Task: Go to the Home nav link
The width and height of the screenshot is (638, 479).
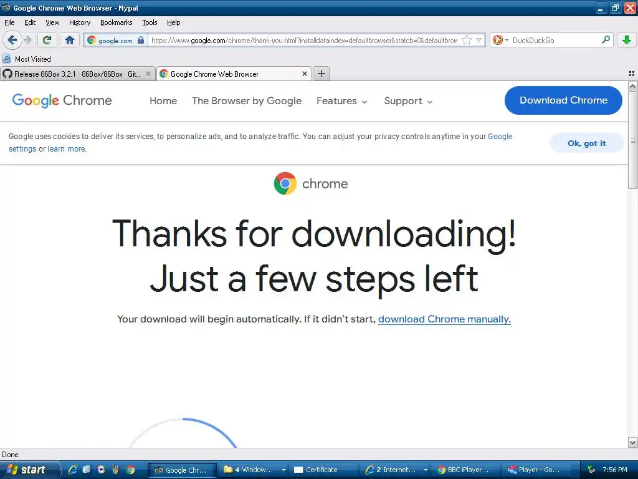Action: coord(163,100)
